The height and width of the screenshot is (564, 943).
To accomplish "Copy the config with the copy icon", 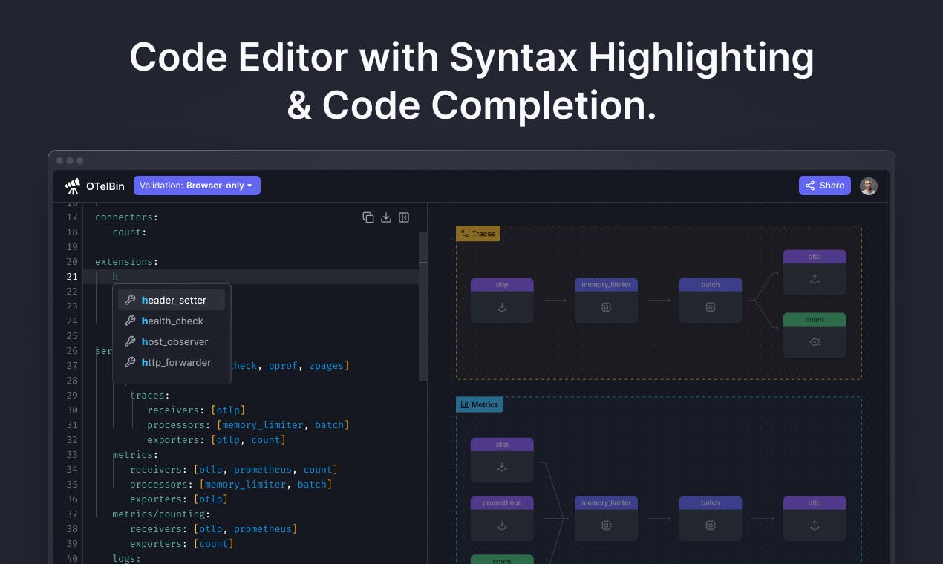I will pyautogui.click(x=368, y=217).
